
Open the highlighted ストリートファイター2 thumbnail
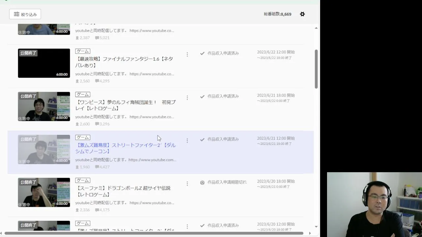[44, 149]
